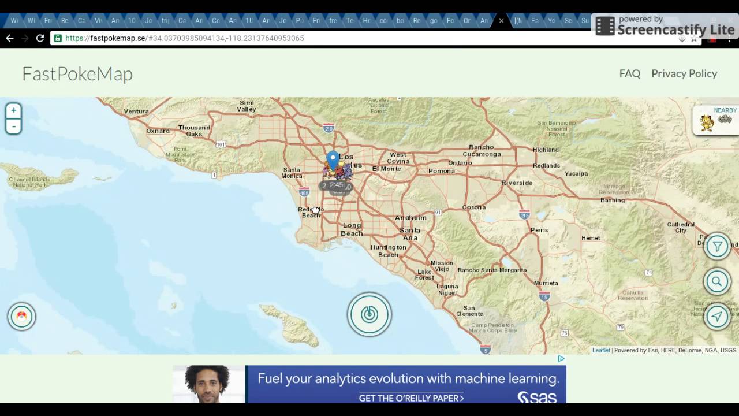The height and width of the screenshot is (416, 739).
Task: Click Pomona label on map
Action: tap(442, 171)
